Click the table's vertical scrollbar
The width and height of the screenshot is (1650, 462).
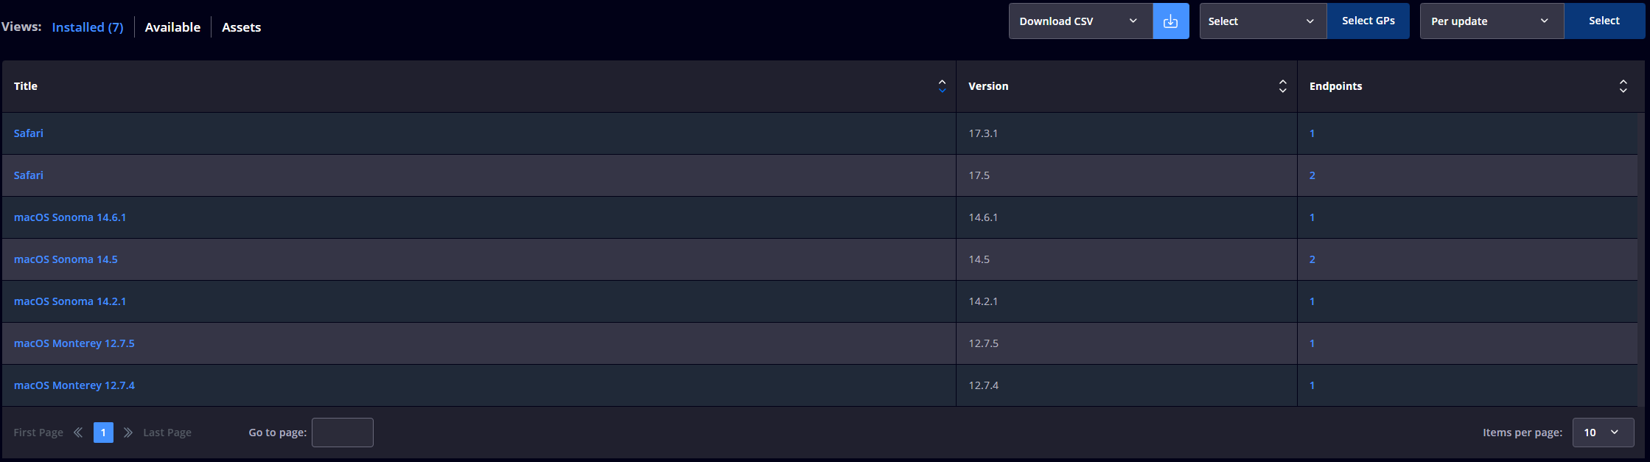(1641, 259)
